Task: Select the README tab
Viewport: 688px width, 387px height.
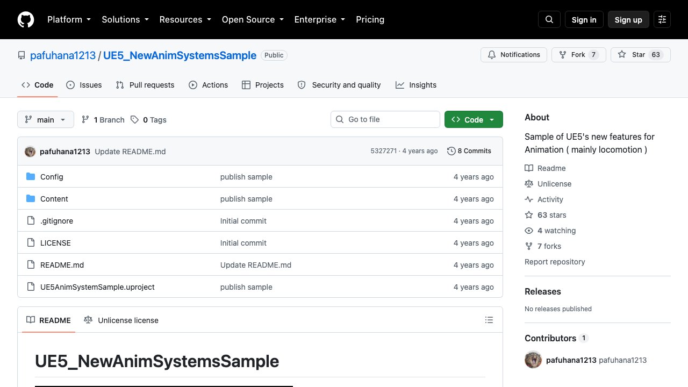Action: [x=48, y=320]
